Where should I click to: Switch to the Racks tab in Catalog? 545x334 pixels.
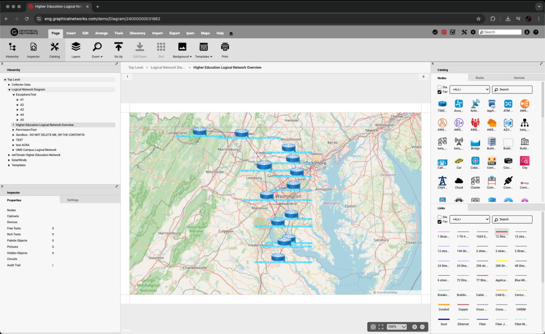[x=480, y=78]
